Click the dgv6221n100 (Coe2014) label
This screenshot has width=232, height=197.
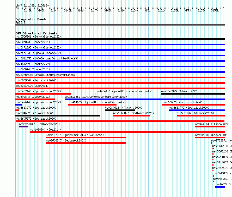[32, 86]
